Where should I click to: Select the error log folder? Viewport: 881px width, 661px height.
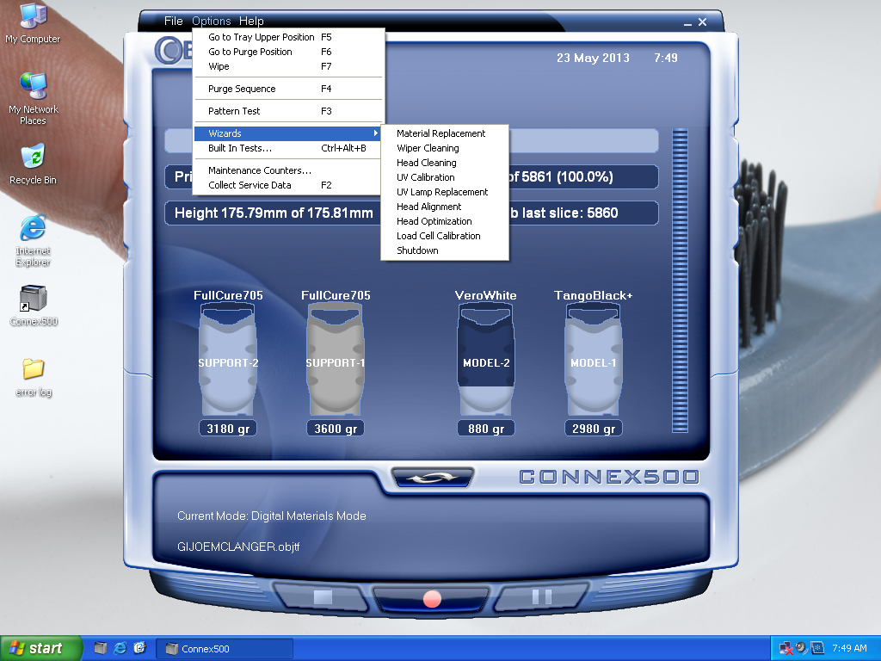(x=34, y=377)
